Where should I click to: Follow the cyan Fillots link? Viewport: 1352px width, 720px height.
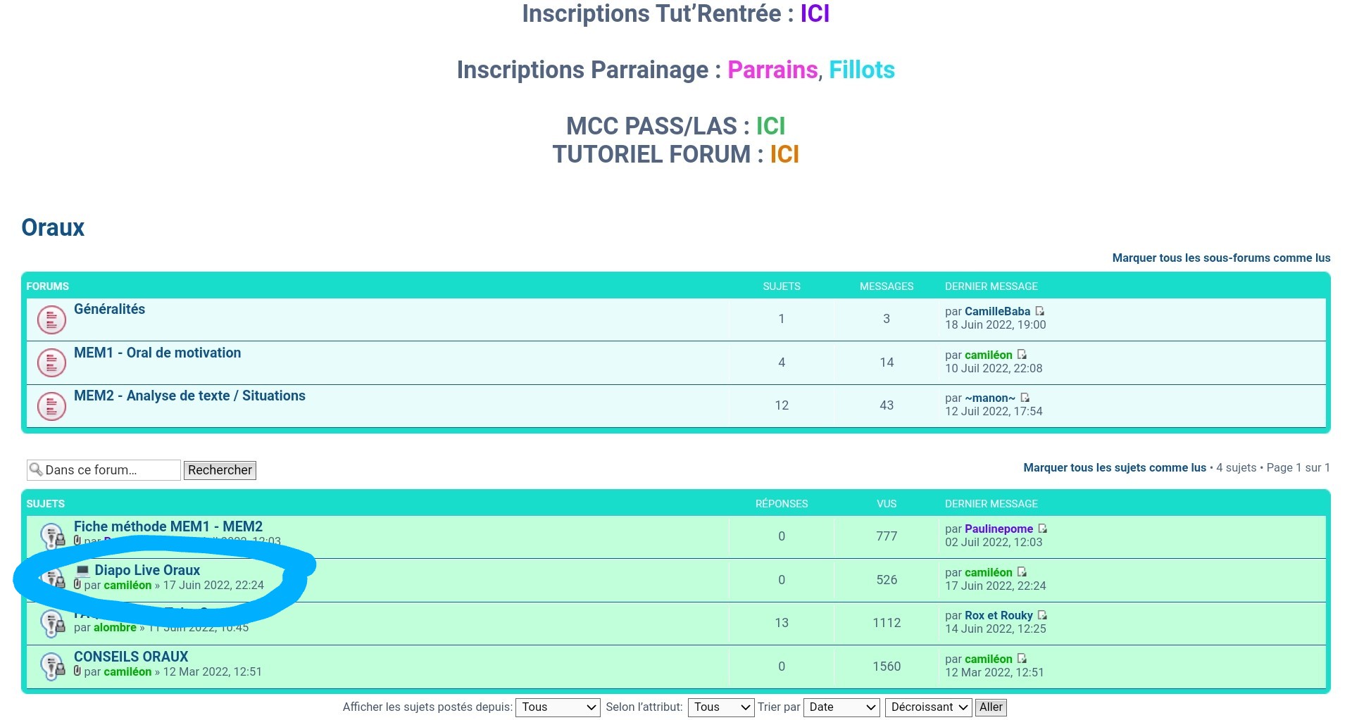[861, 70]
